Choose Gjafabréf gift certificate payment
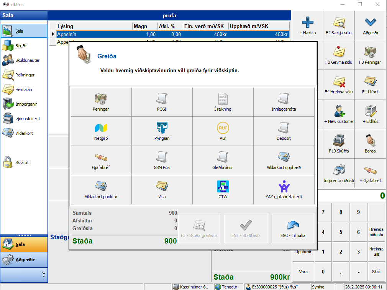 tap(101, 160)
